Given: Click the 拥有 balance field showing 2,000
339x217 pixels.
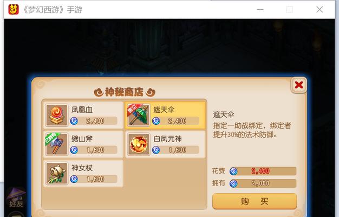Looking at the screenshot, I should pos(263,183).
